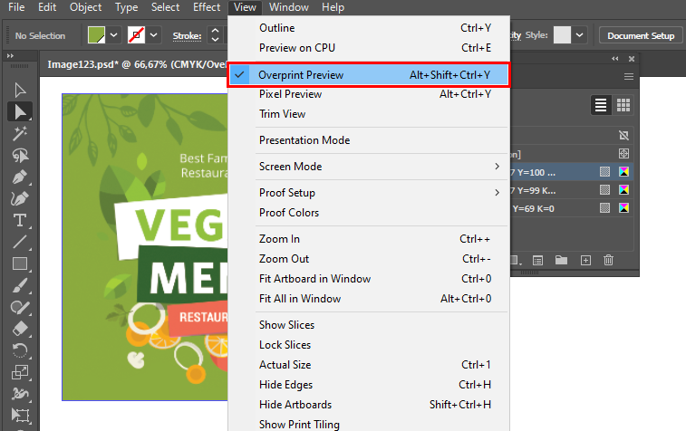Select the Rectangle tool
The height and width of the screenshot is (431, 686).
click(20, 264)
